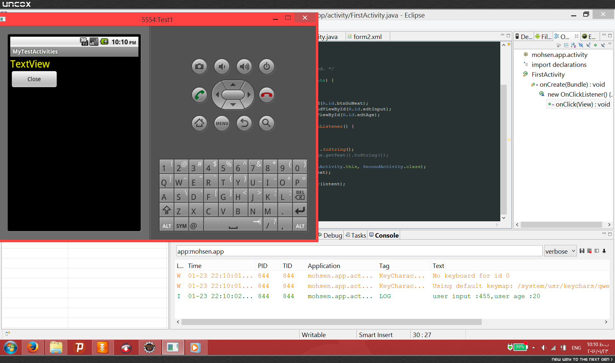Click the emulator Back button
The image size is (615, 363).
244,123
